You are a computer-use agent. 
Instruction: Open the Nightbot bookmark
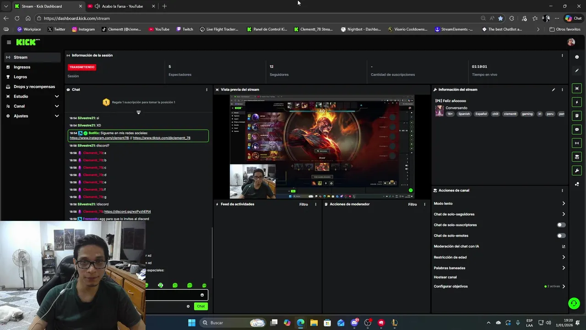(361, 29)
